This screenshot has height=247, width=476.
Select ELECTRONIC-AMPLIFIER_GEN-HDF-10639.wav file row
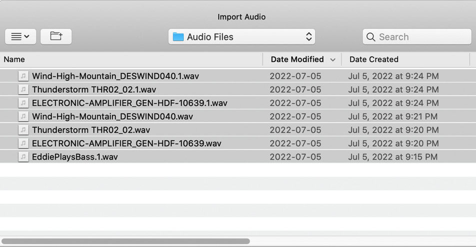[238, 143]
